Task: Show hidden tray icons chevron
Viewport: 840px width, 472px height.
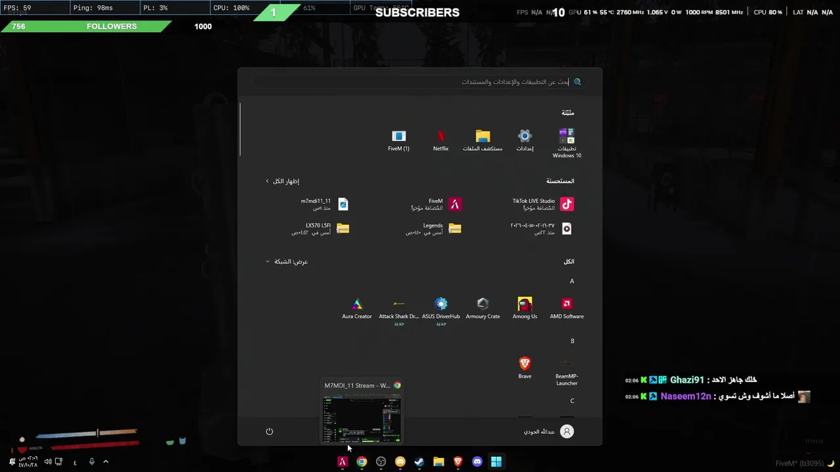Action: [x=106, y=462]
